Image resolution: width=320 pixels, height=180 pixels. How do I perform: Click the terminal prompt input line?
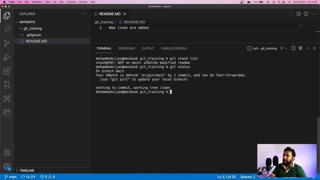point(133,92)
